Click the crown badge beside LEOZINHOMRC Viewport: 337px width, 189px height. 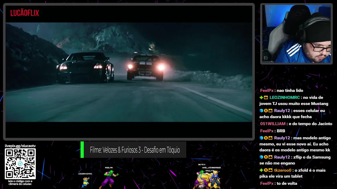coord(266,97)
